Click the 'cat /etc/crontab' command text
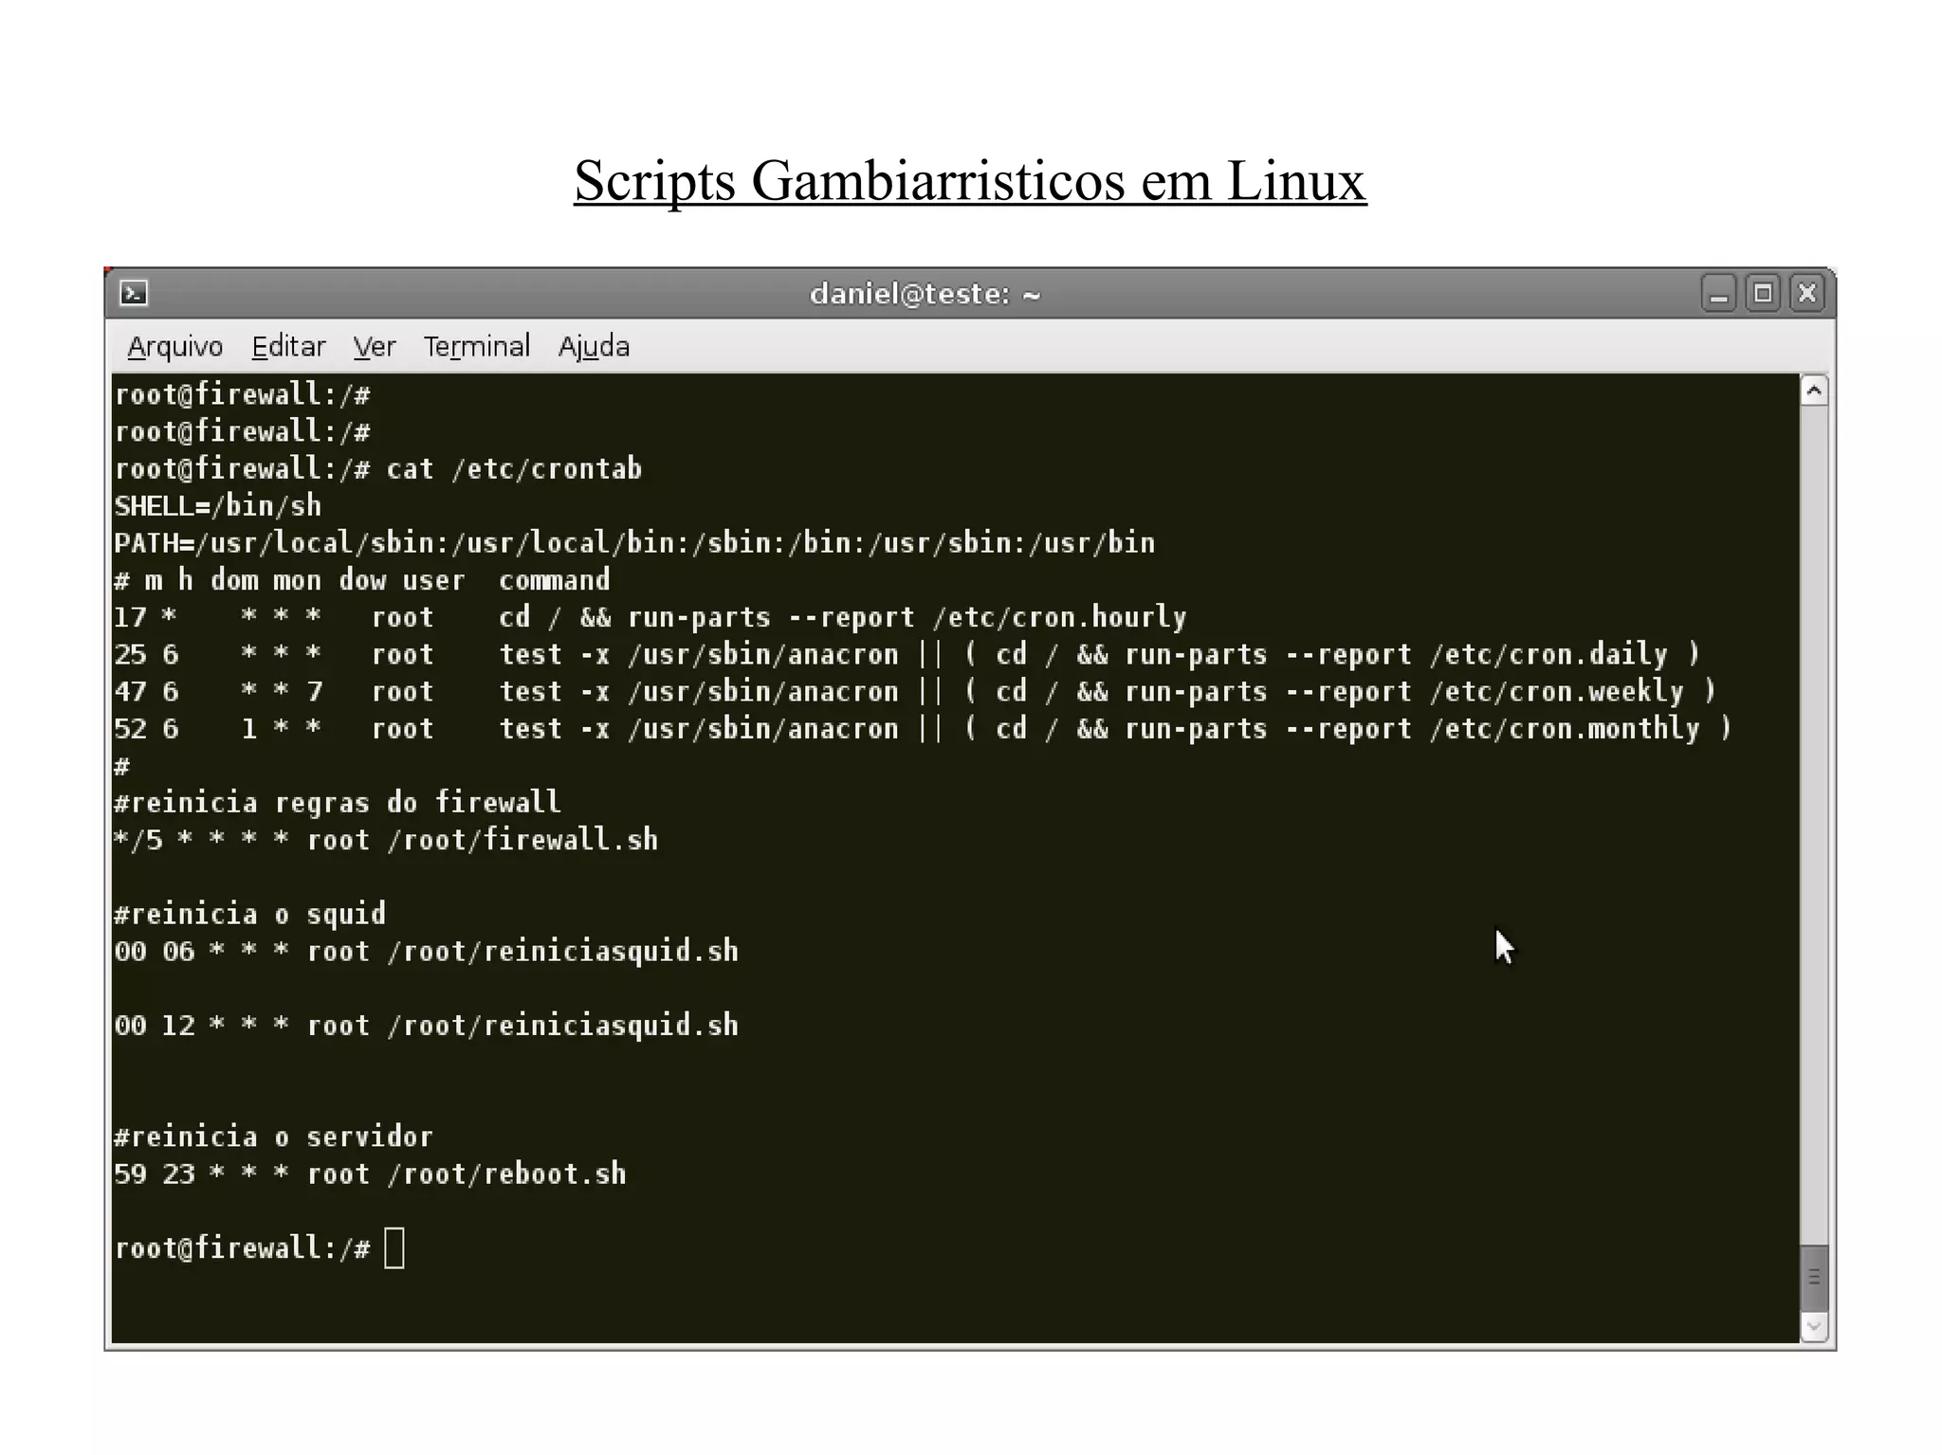 514,469
